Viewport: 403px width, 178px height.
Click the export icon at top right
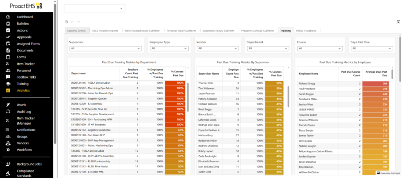[398, 22]
